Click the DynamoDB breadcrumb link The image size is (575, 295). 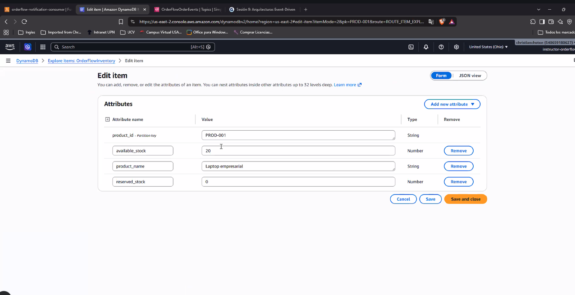pos(27,61)
